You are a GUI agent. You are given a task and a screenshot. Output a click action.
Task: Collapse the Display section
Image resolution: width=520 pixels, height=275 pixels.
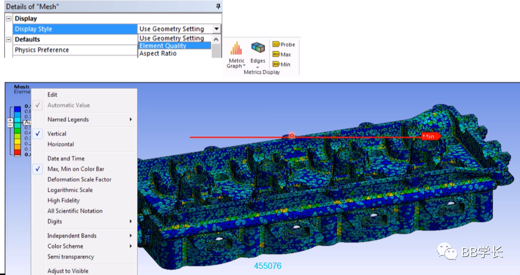9,19
